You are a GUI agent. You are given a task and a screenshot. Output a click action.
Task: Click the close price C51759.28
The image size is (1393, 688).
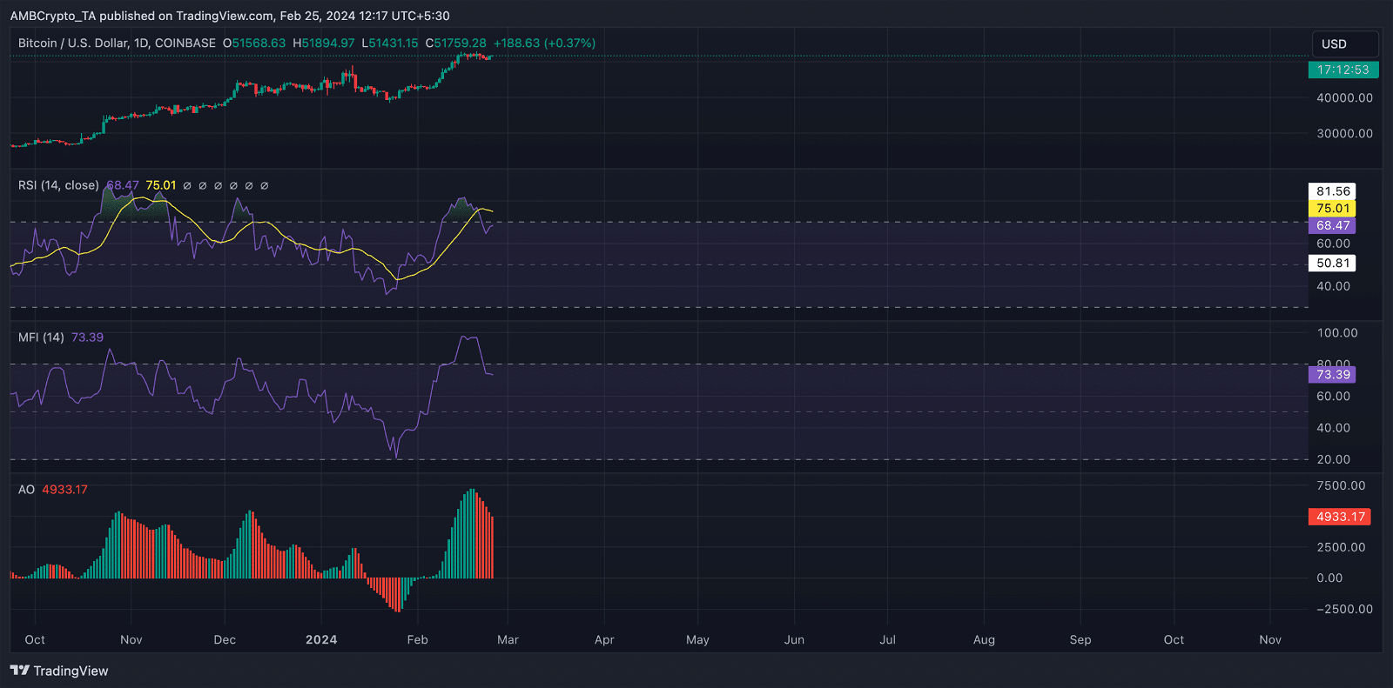pyautogui.click(x=456, y=43)
